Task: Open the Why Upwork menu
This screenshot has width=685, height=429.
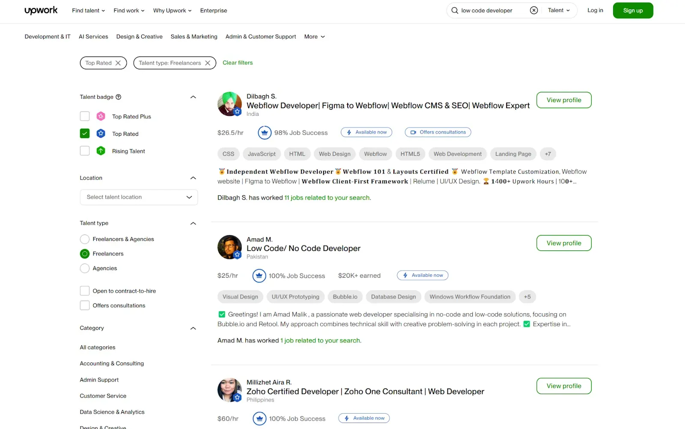Action: (x=172, y=11)
